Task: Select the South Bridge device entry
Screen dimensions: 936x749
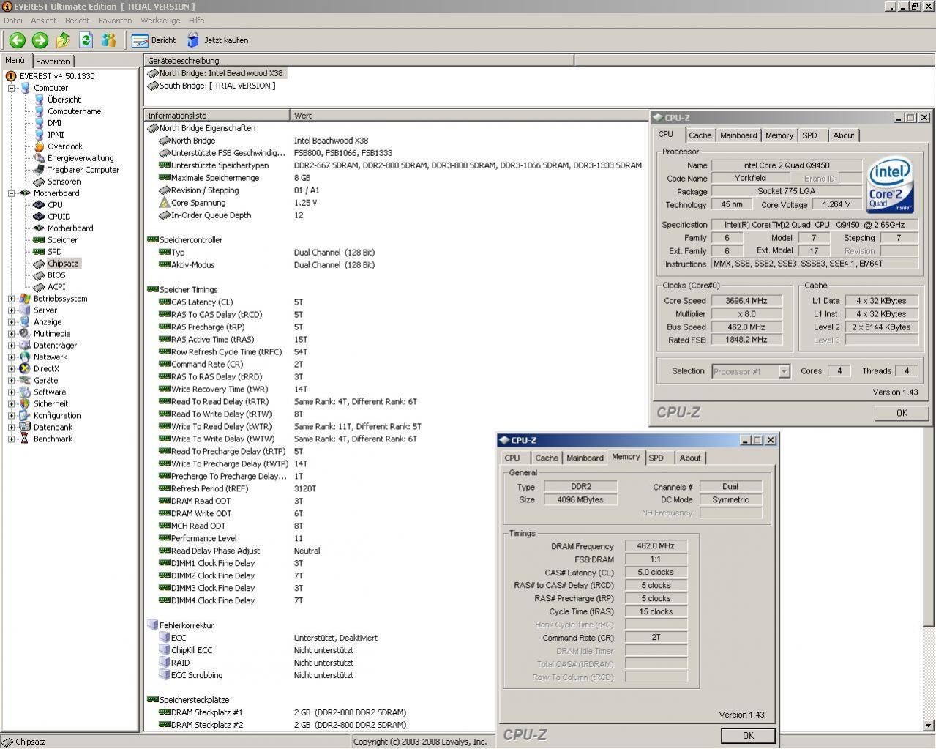Action: (x=217, y=86)
